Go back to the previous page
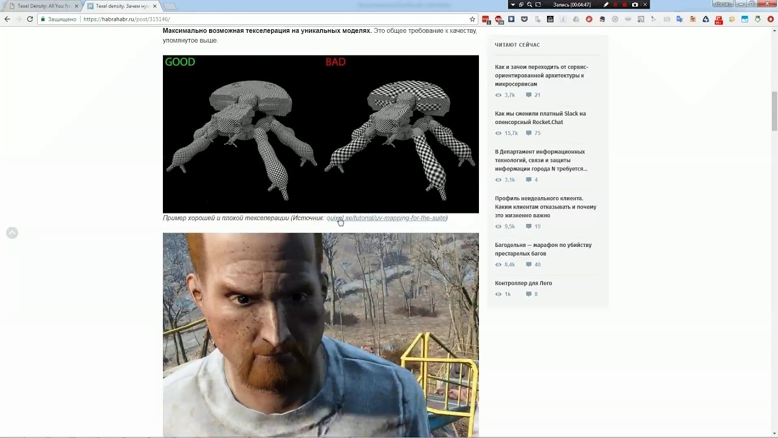This screenshot has height=438, width=778. click(x=7, y=19)
